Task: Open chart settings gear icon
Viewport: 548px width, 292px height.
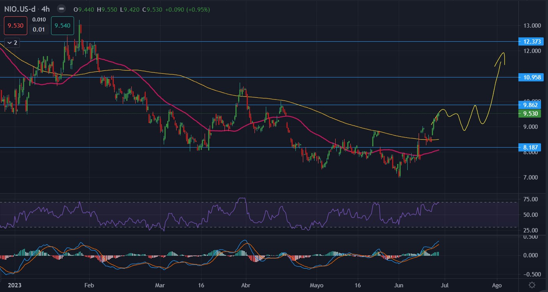Action: [x=533, y=285]
